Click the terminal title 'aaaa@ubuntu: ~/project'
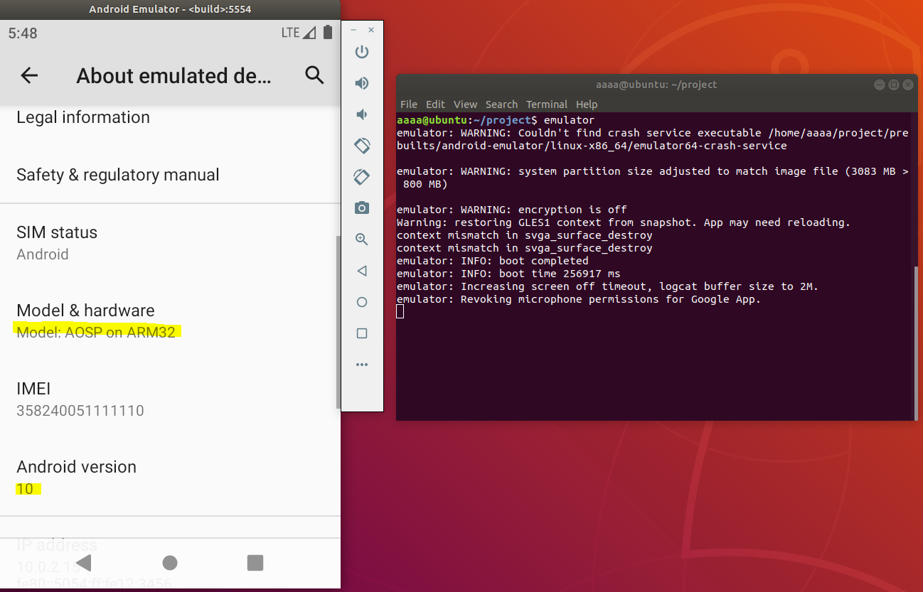Viewport: 923px width, 592px height. [x=656, y=85]
